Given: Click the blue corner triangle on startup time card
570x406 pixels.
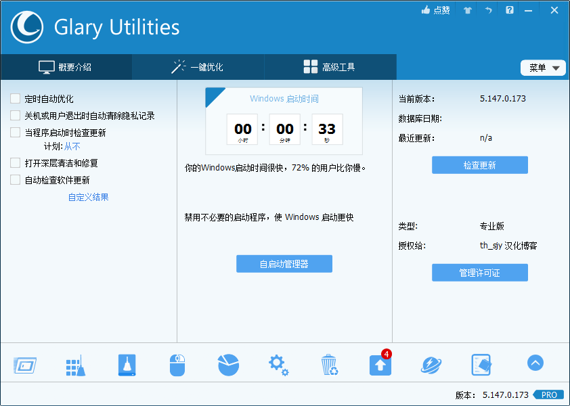Looking at the screenshot, I should click(x=213, y=95).
